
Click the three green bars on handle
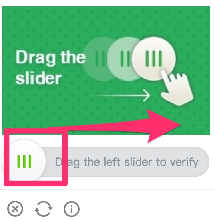coord(24,161)
